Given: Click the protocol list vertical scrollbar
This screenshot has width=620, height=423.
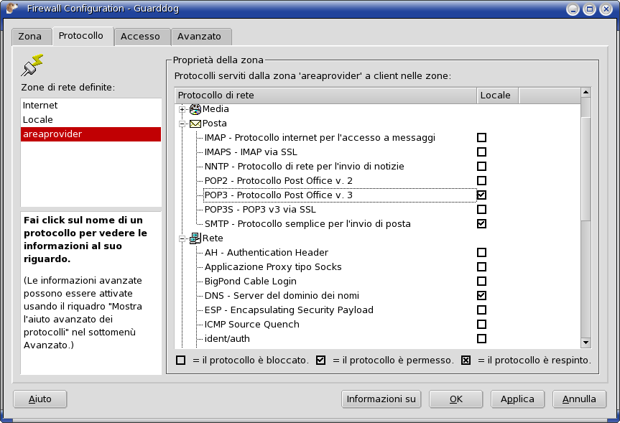Looking at the screenshot, I should 586,215.
